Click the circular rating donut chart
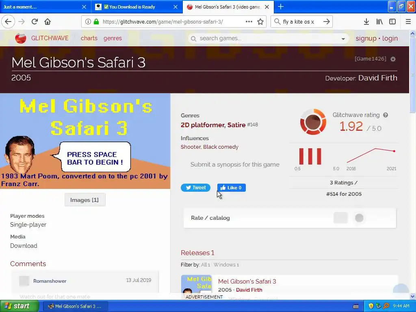This screenshot has width=416, height=312. pos(313,122)
